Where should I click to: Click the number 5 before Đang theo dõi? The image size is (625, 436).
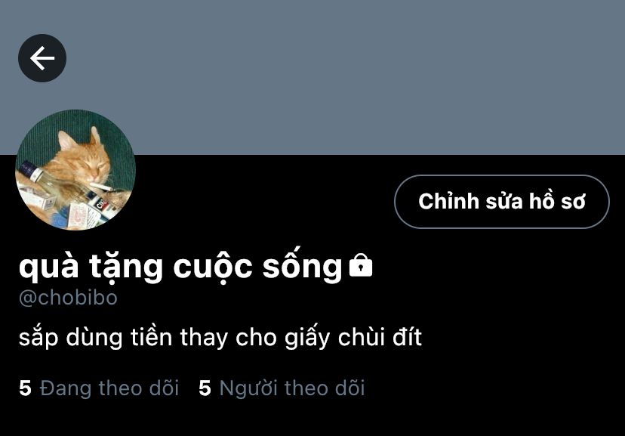click(x=25, y=388)
